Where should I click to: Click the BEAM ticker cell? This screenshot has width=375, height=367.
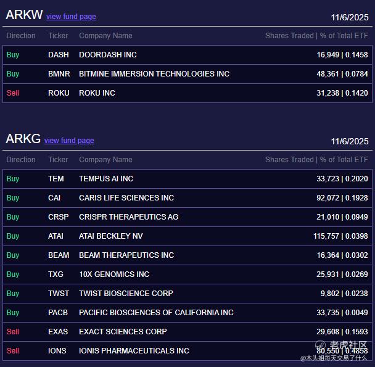[59, 255]
